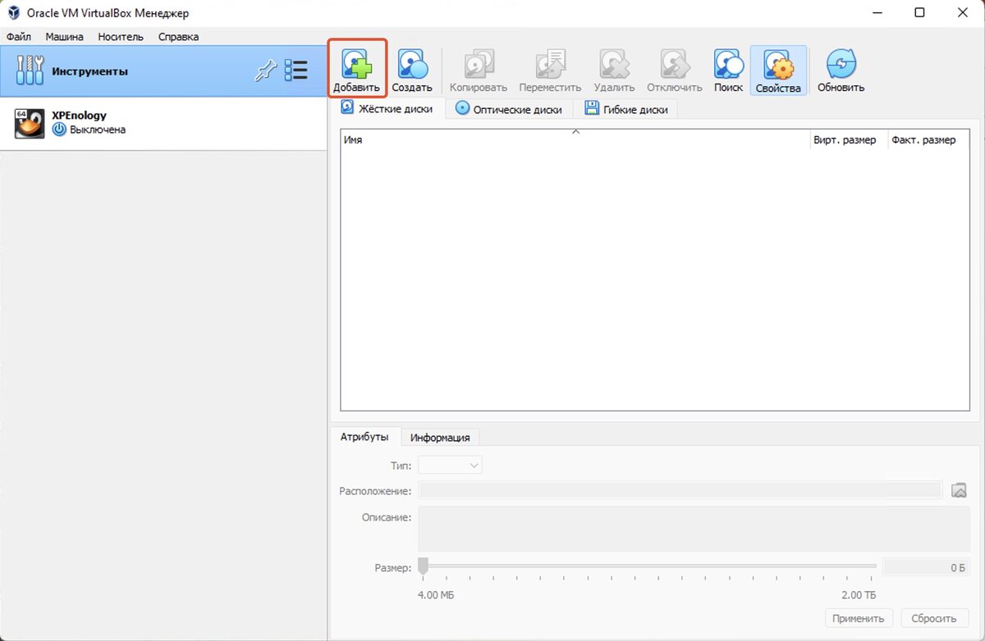
Task: Select the XPEnology machine name
Action: point(79,116)
